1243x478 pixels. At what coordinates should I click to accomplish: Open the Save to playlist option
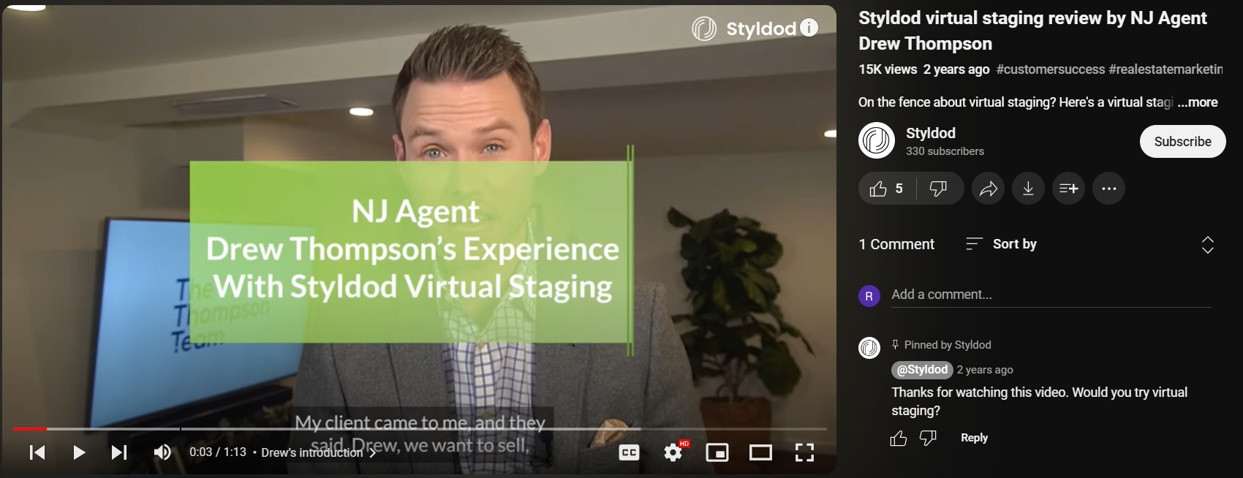(1068, 189)
